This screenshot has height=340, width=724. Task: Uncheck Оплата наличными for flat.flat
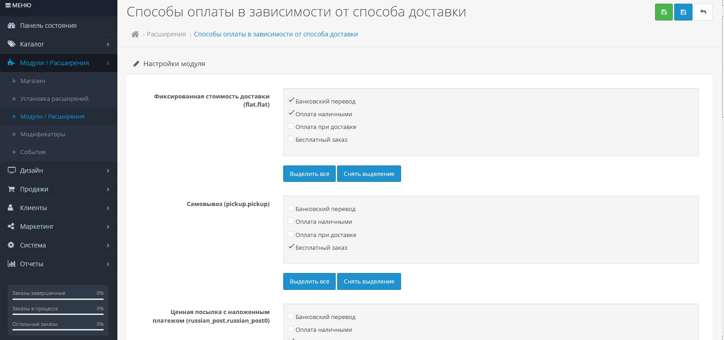click(x=291, y=113)
